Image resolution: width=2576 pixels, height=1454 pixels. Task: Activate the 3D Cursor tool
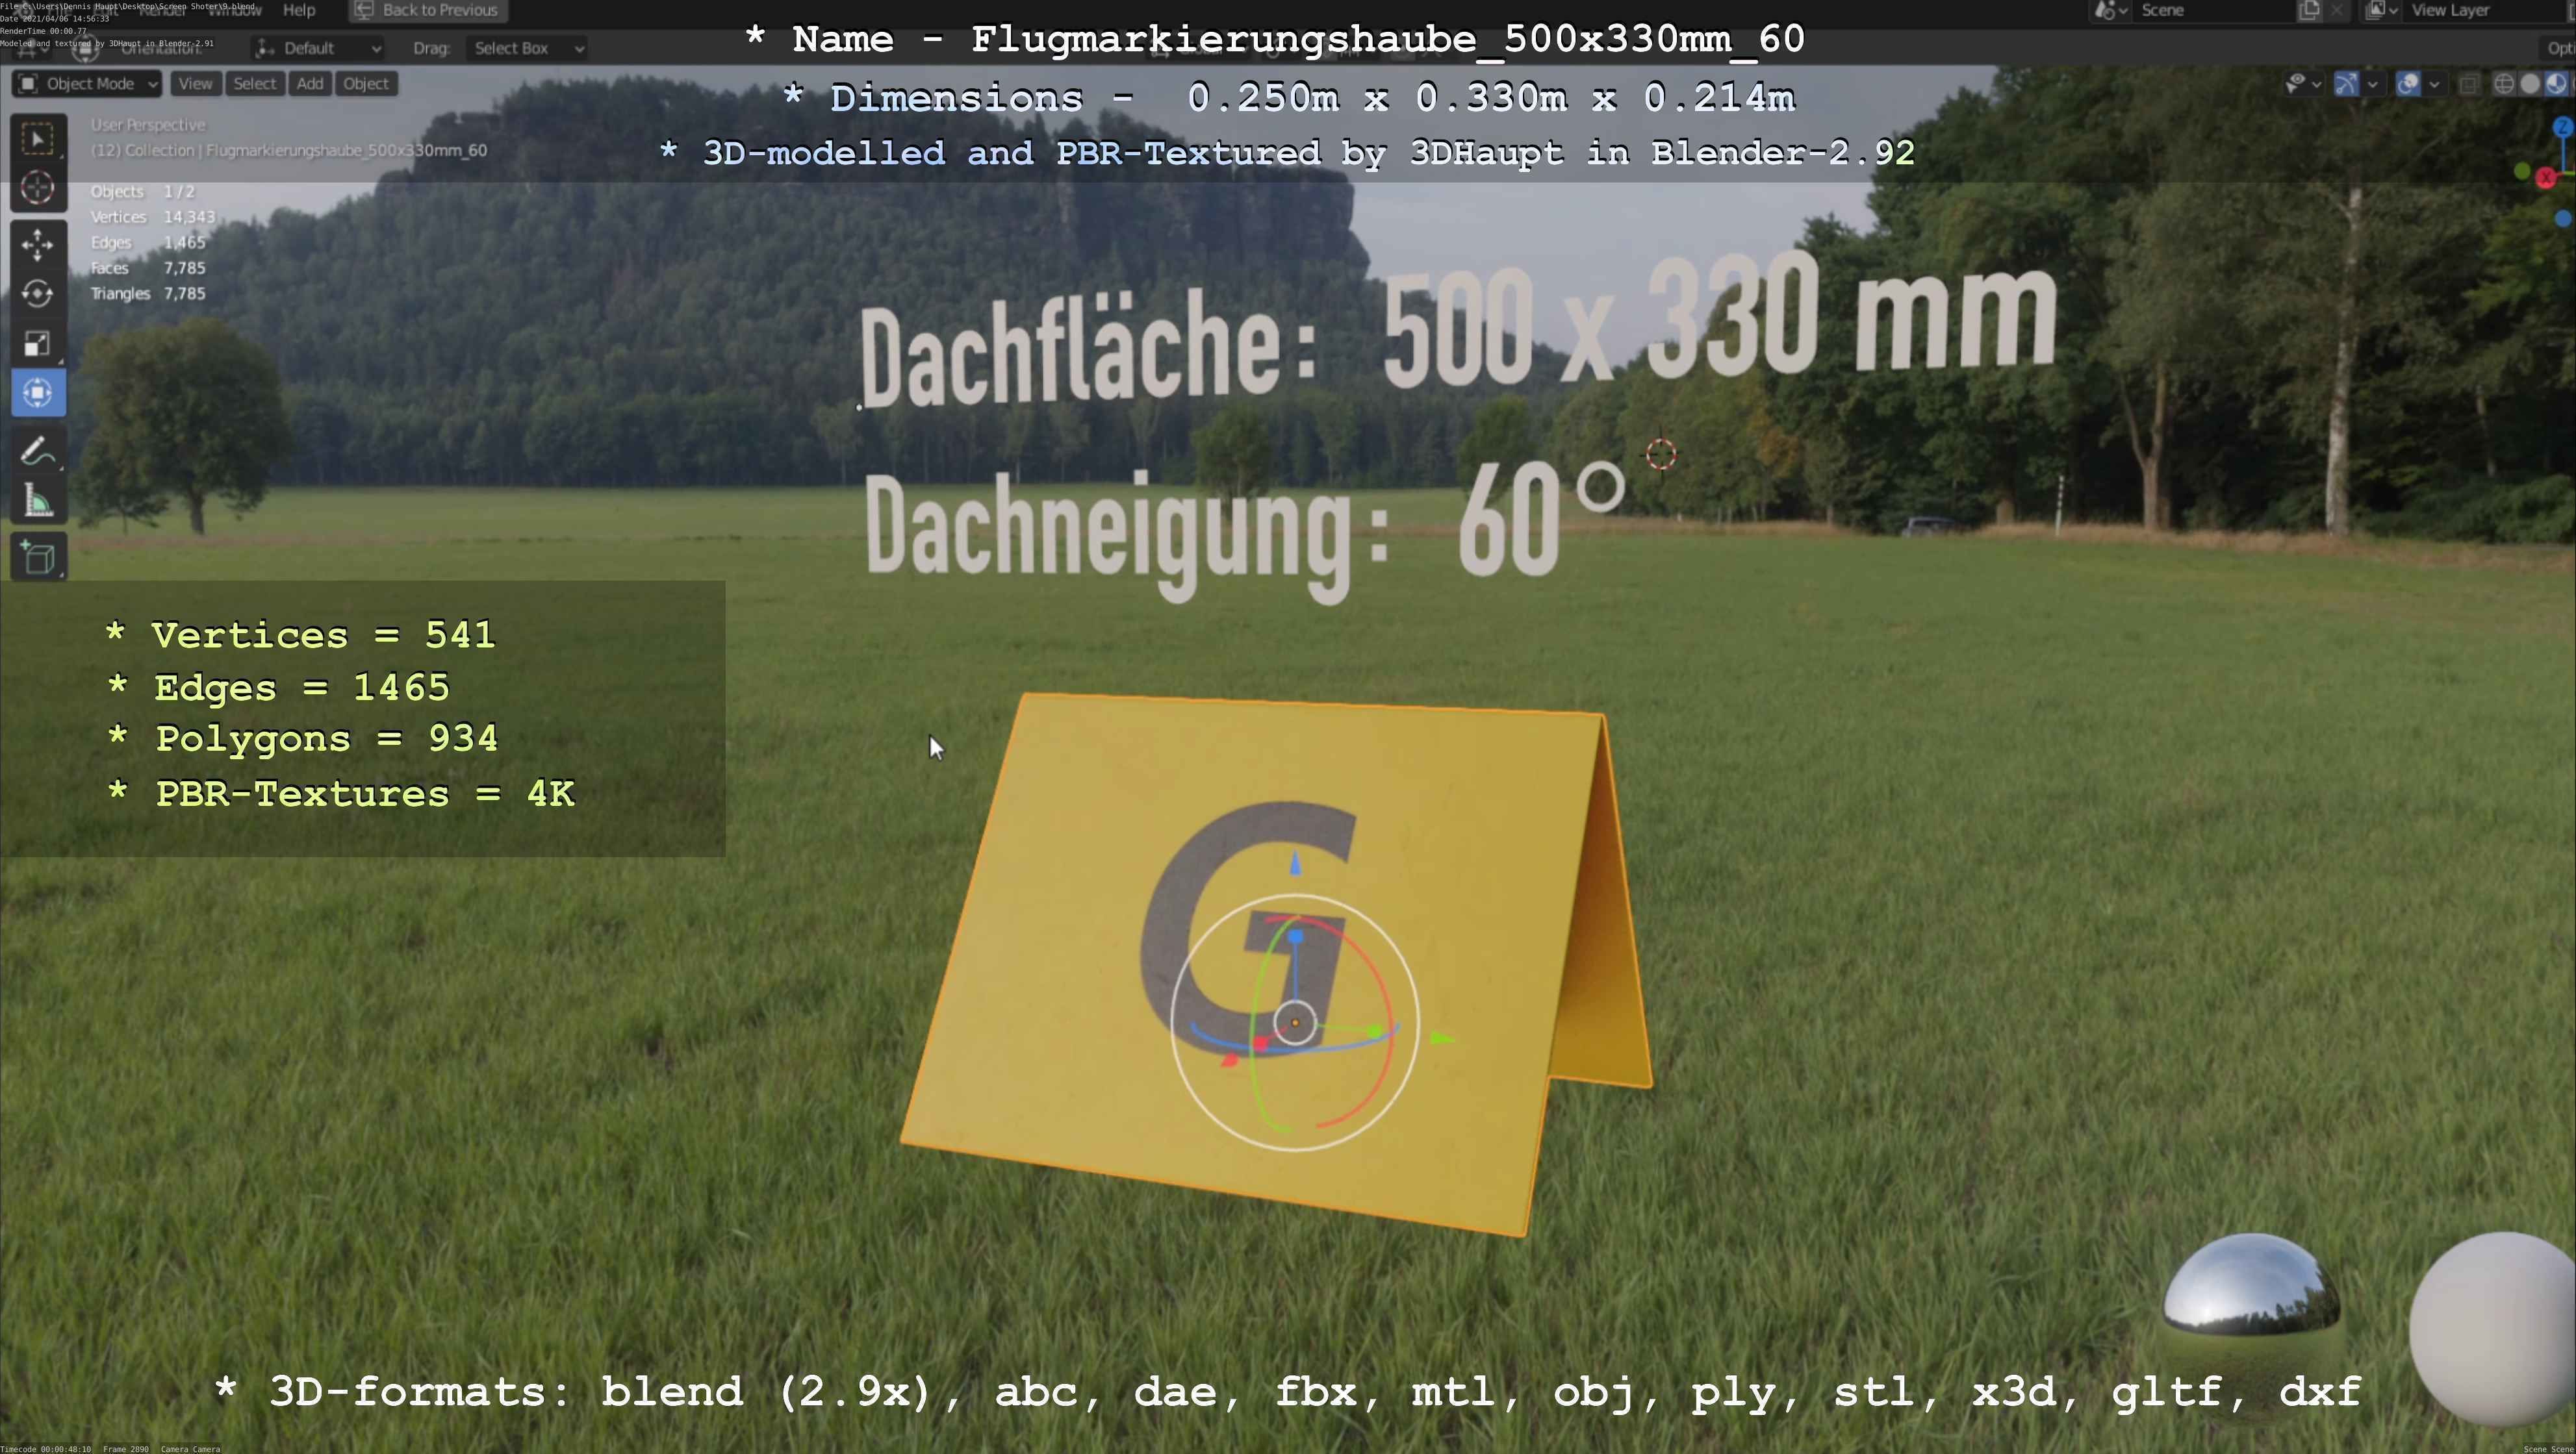coord(38,188)
